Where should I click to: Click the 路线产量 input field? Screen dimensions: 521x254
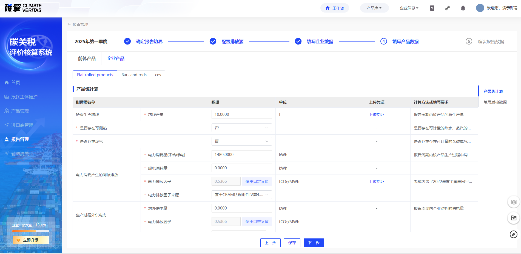[x=241, y=114]
